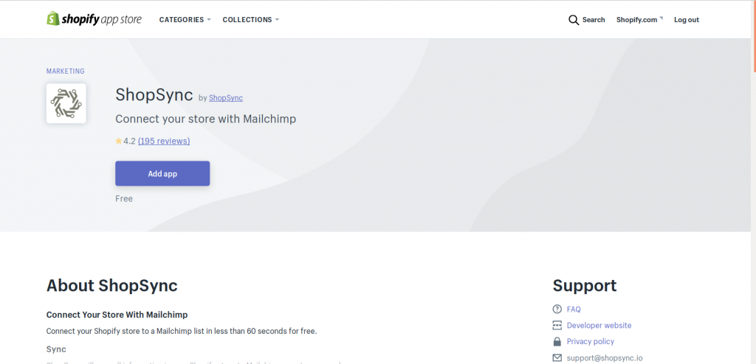
Task: Click the Search label in header
Action: pos(594,20)
